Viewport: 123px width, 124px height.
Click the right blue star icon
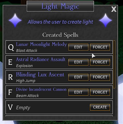(105, 20)
